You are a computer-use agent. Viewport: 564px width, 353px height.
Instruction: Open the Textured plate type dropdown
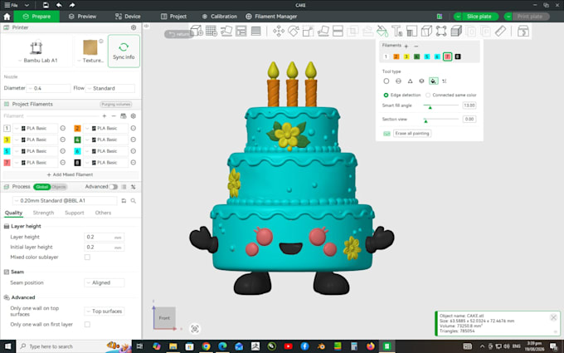[x=90, y=61]
